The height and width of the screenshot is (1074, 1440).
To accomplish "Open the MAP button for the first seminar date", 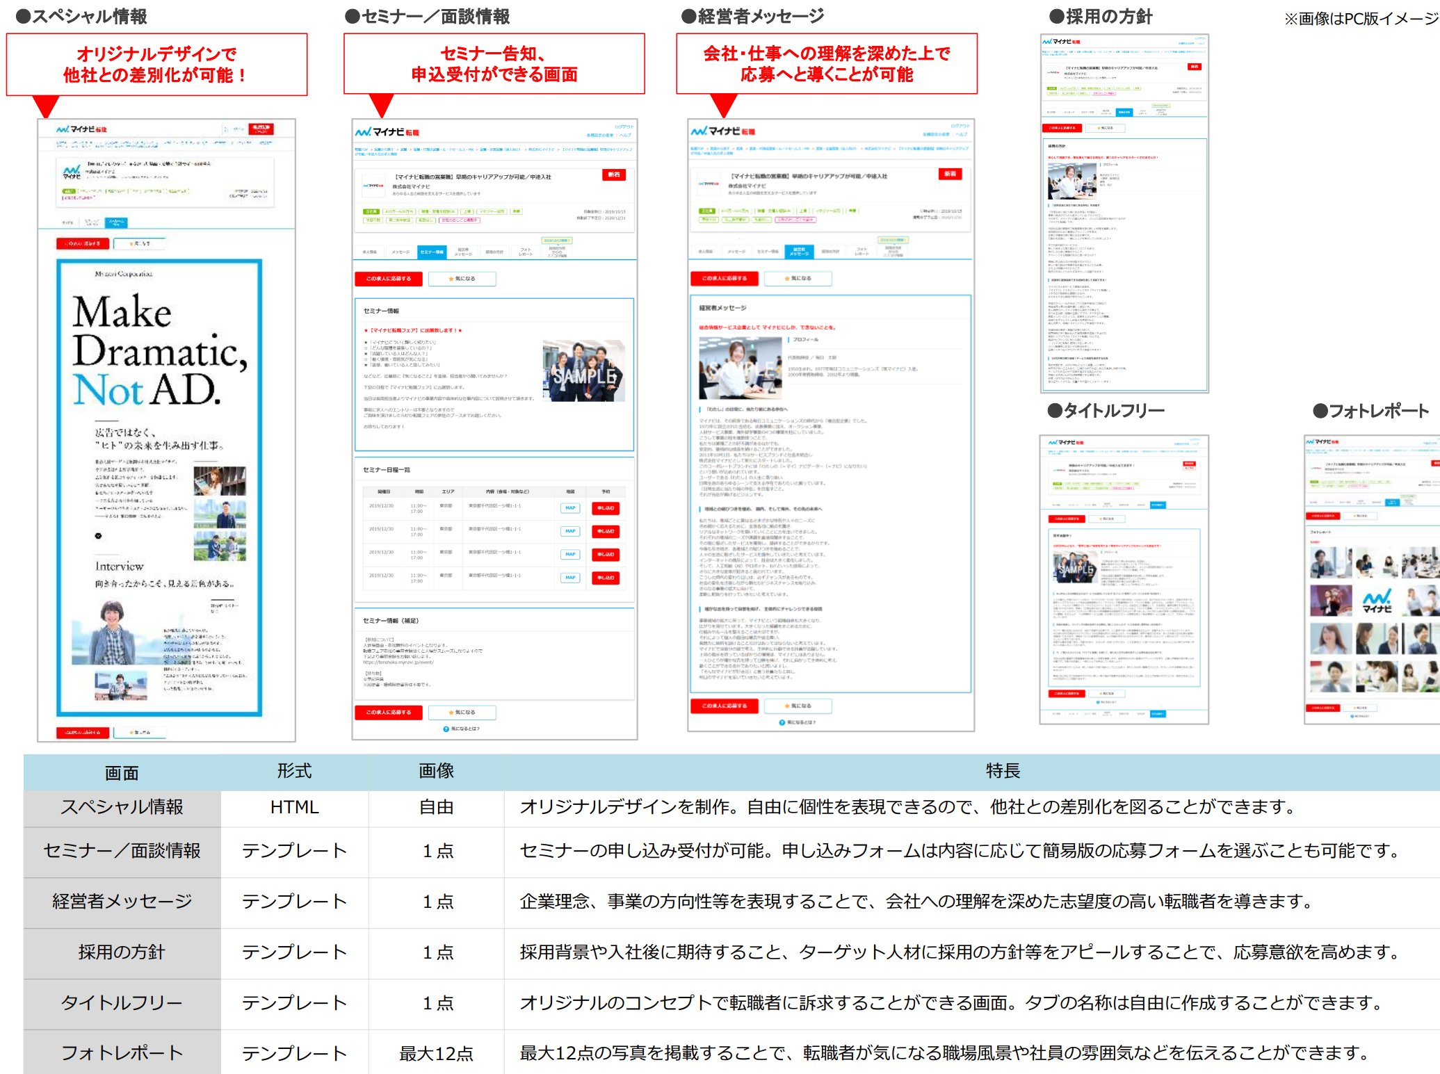I will (569, 508).
